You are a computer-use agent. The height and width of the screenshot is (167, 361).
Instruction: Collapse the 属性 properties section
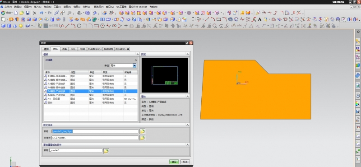pos(187,97)
